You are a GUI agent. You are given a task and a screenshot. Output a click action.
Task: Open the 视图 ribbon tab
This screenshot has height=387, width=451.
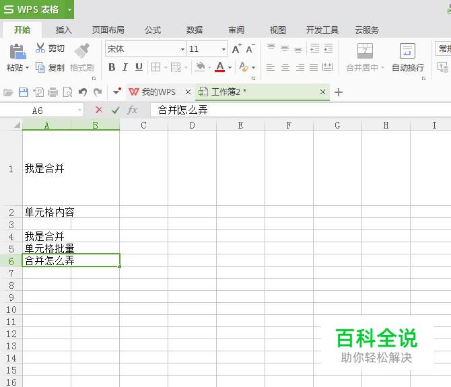pos(277,30)
